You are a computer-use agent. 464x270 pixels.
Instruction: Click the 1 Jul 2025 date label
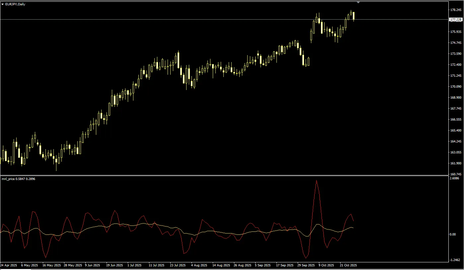coord(134,266)
